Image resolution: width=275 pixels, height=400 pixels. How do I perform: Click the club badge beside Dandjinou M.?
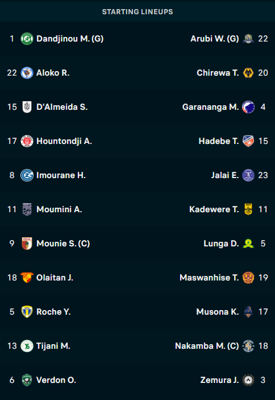coord(27,39)
